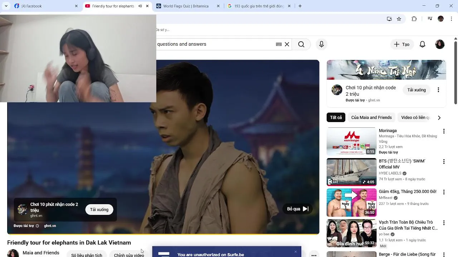This screenshot has height=257, width=458.
Task: Click Bỏ qua to skip the ad
Action: [x=298, y=209]
